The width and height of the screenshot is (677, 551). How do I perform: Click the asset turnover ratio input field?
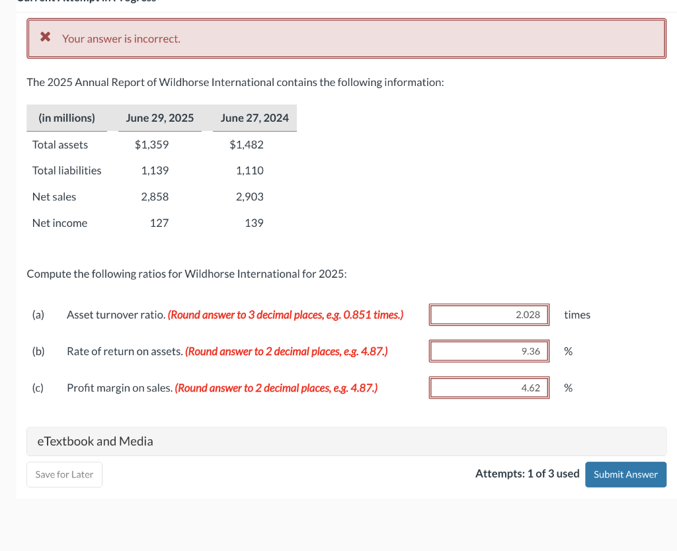coord(489,315)
